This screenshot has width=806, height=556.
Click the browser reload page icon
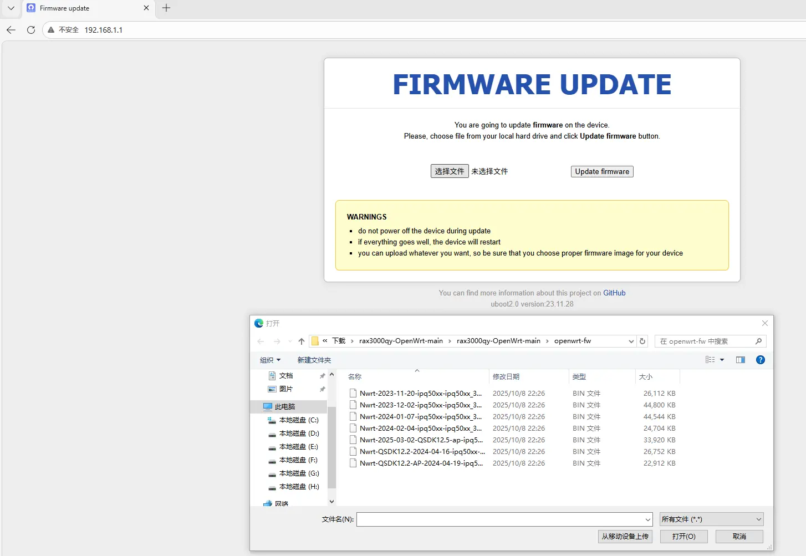pyautogui.click(x=31, y=30)
